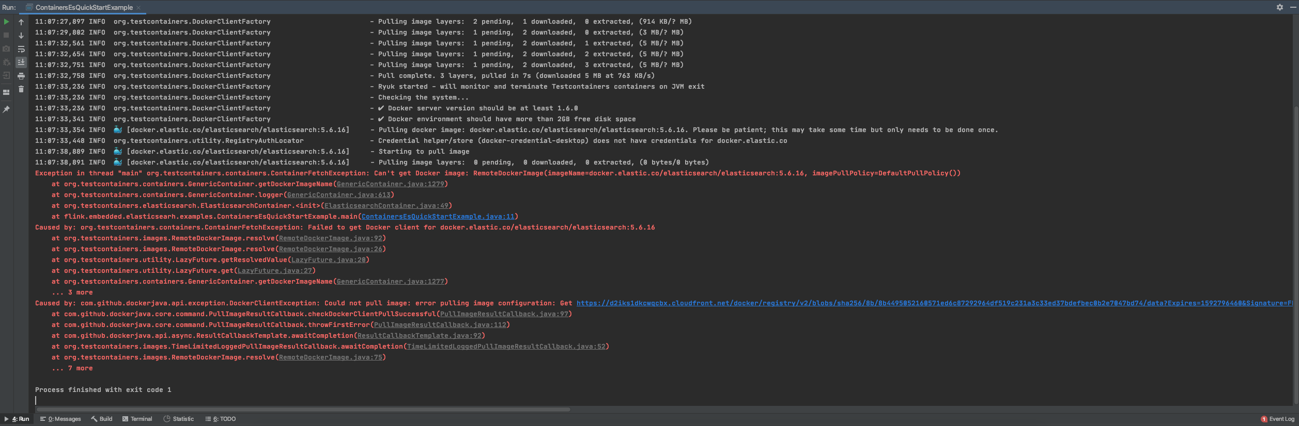The image size is (1299, 426).
Task: Expand the '... 7 more' stack frames
Action: point(72,368)
